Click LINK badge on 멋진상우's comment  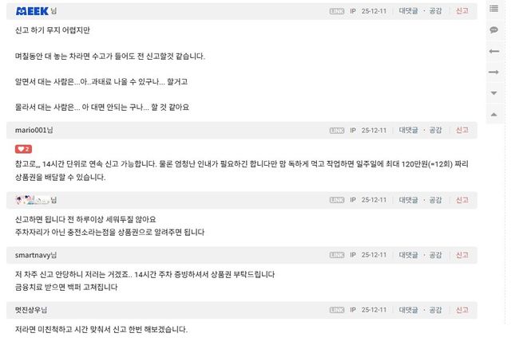tap(337, 309)
